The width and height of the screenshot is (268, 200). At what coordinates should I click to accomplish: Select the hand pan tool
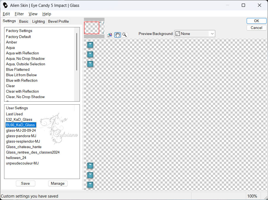click(x=117, y=35)
